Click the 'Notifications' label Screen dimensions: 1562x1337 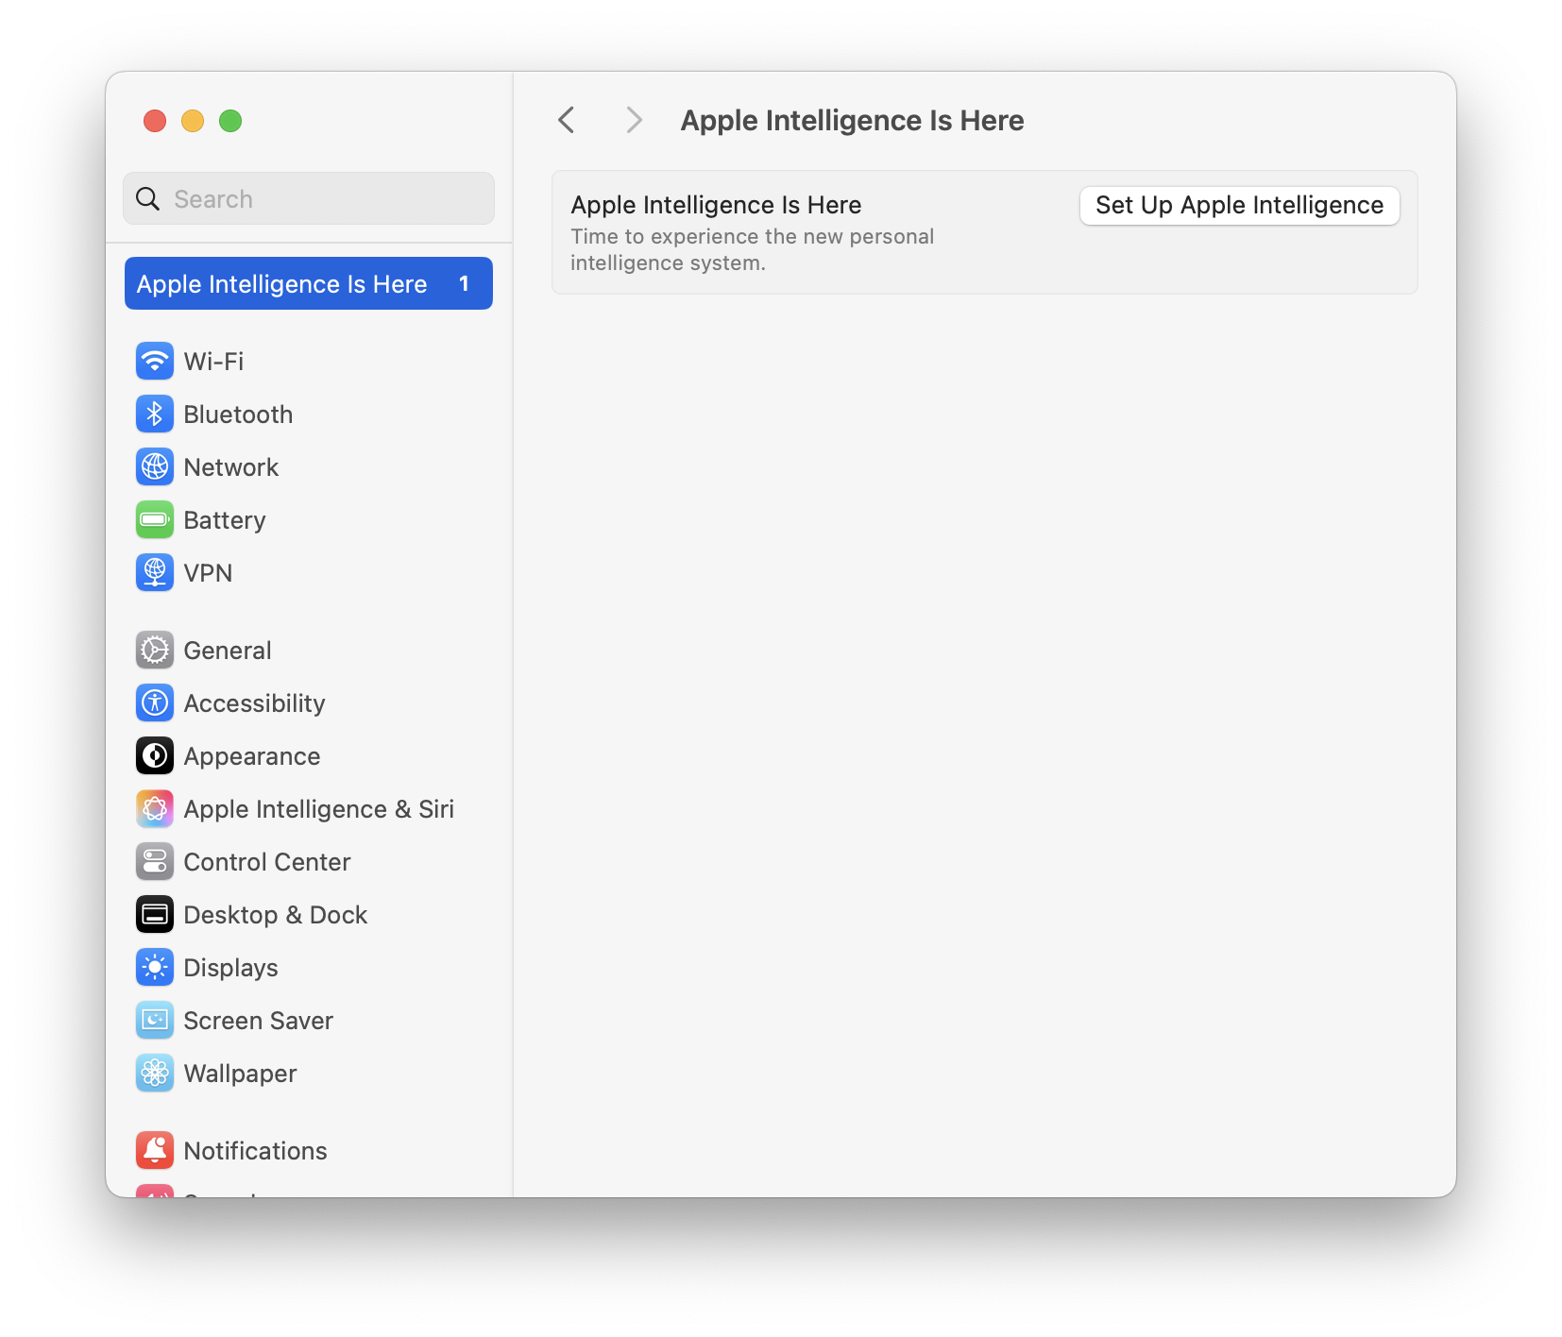click(256, 1151)
